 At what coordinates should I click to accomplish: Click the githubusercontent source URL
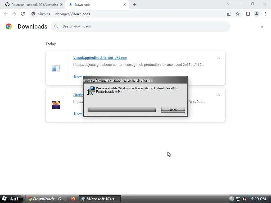[138, 65]
